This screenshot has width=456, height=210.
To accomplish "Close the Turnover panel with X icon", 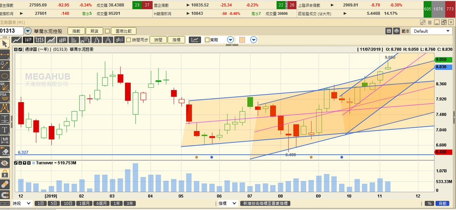I will [29, 163].
